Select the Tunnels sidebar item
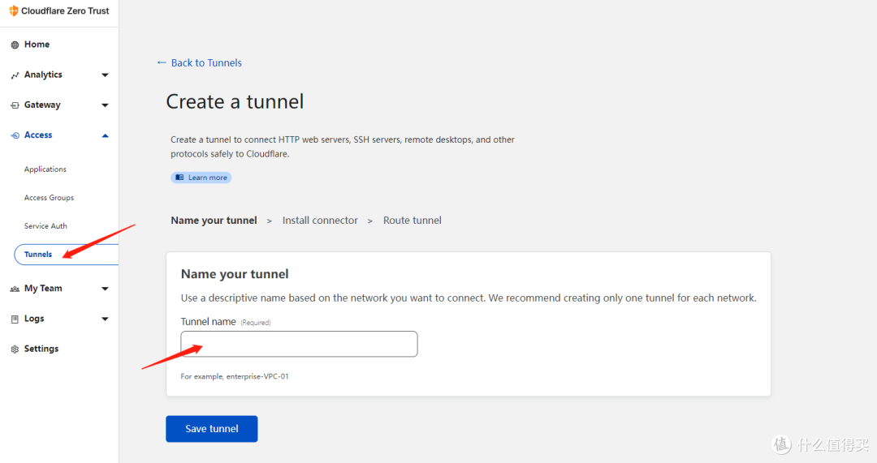 [38, 255]
